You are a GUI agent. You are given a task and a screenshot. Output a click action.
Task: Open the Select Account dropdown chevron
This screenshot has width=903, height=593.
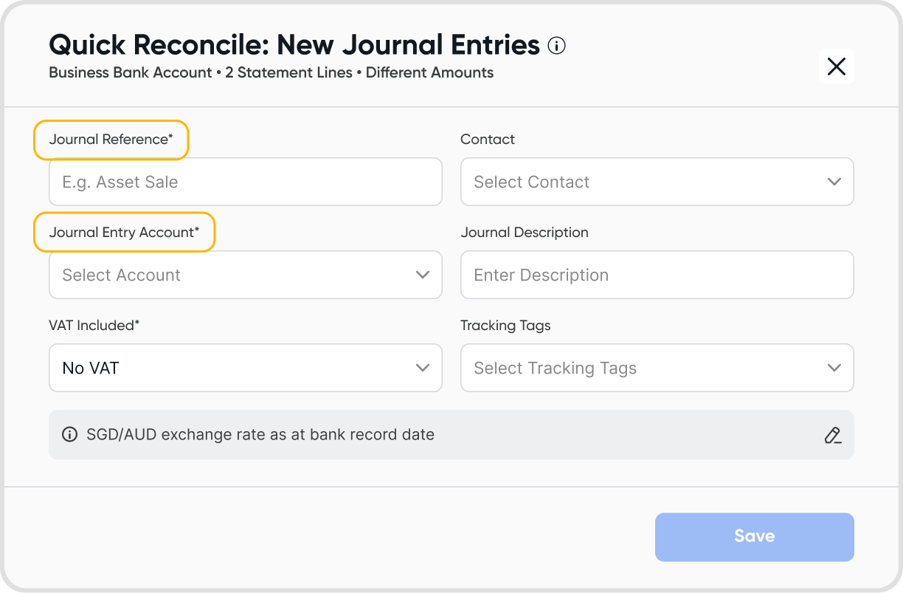(423, 275)
